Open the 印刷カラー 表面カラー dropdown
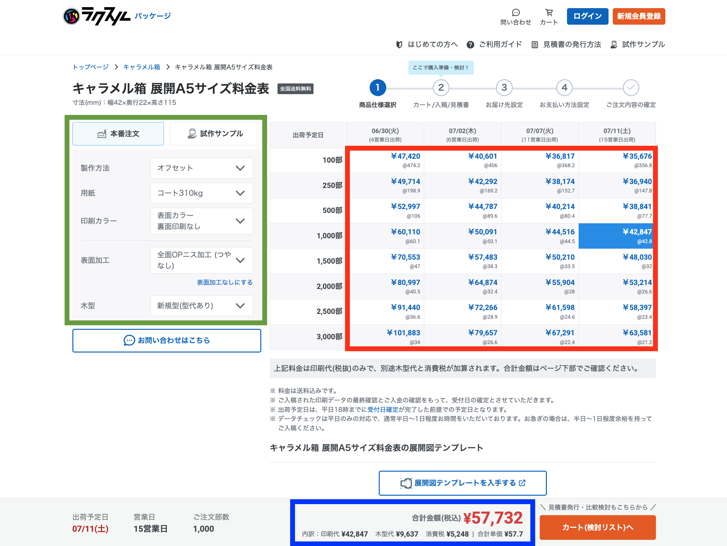 pos(202,221)
